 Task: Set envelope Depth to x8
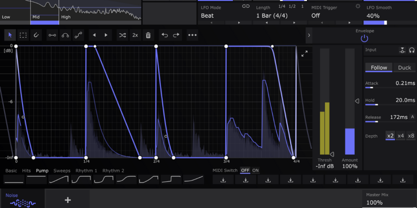point(411,136)
